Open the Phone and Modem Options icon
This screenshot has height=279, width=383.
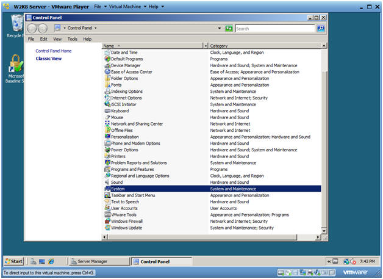coord(107,143)
